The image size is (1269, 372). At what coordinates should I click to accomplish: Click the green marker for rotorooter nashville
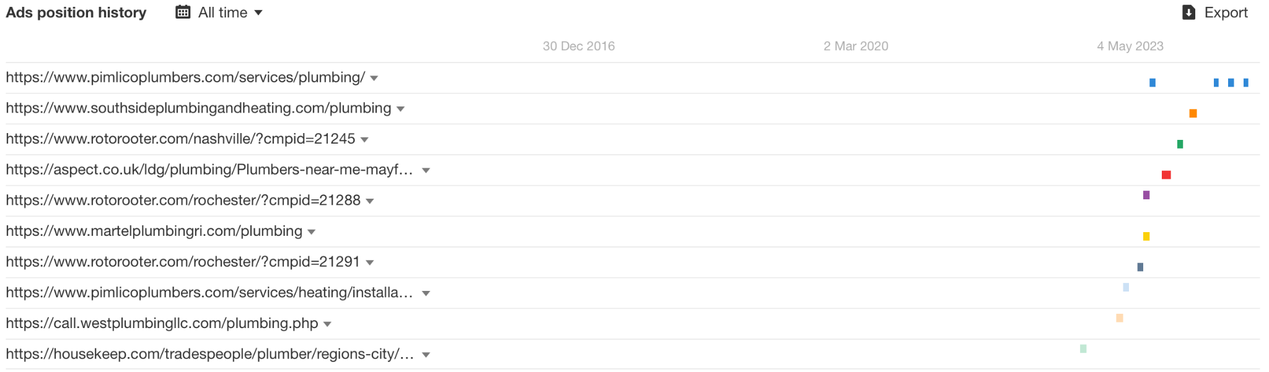tap(1180, 144)
